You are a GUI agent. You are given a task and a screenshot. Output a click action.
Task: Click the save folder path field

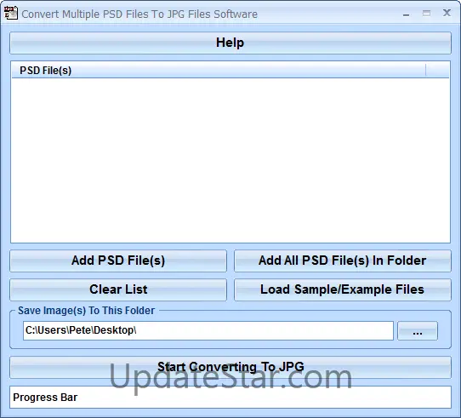click(x=208, y=330)
